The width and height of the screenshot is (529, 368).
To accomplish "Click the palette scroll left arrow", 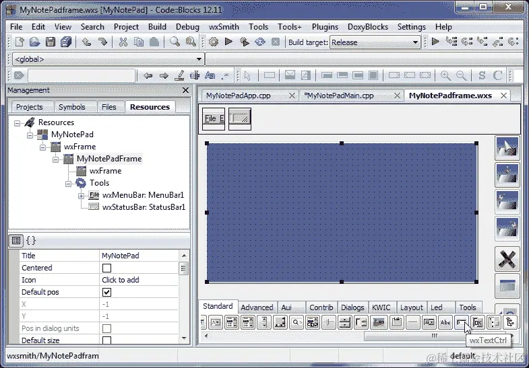I will click(x=206, y=336).
